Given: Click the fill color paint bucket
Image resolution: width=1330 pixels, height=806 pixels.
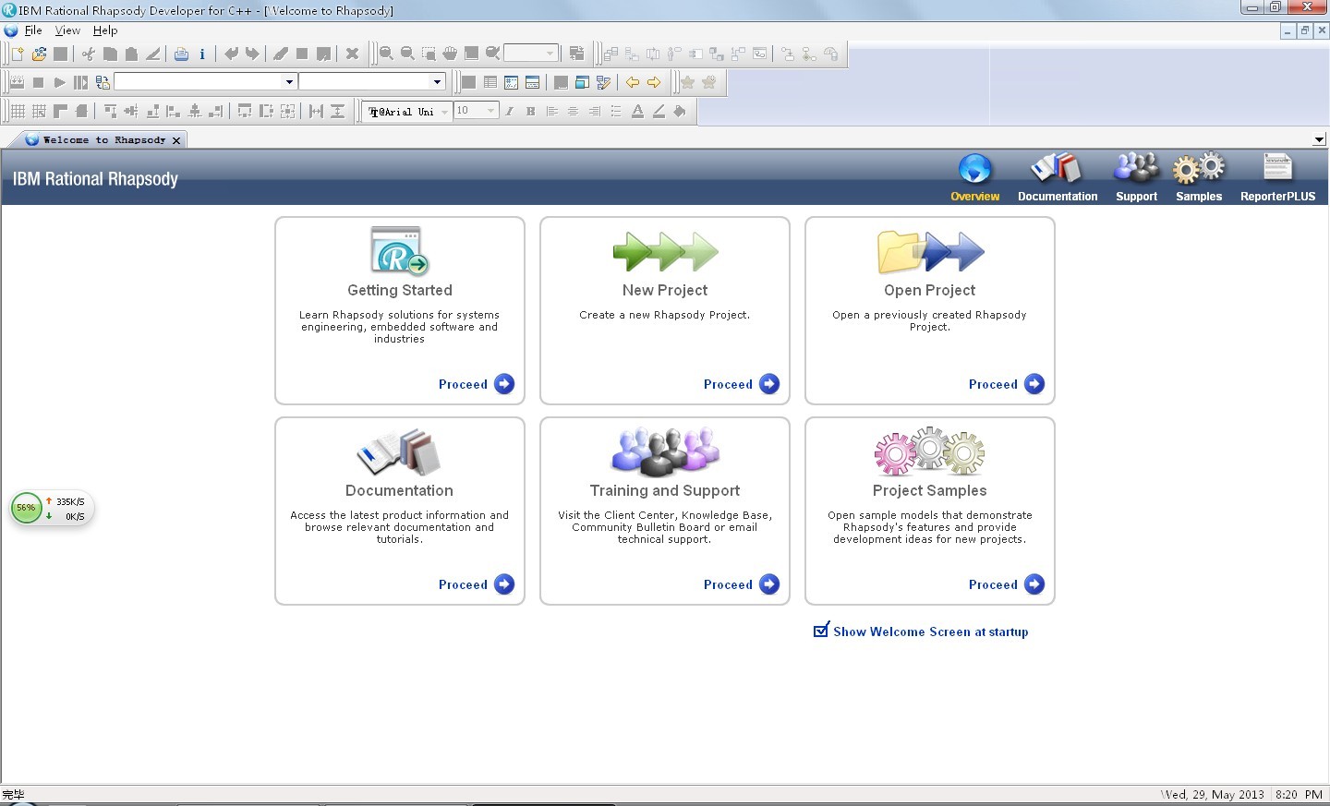Looking at the screenshot, I should point(680,111).
